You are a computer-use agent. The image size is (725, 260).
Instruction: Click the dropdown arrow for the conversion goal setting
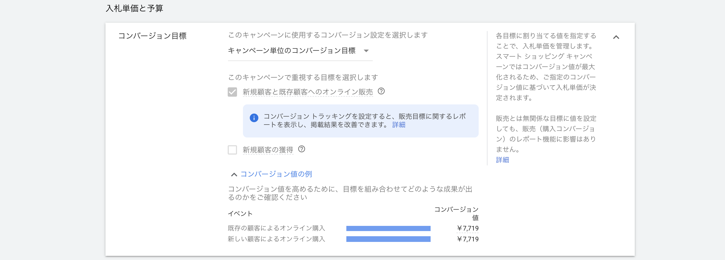click(366, 51)
